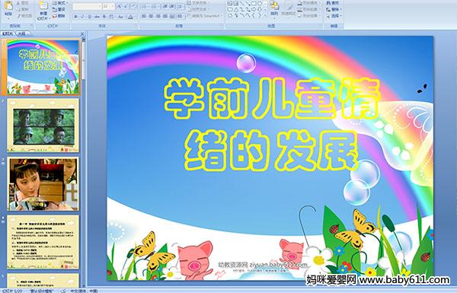Toggle Justify alignment button
457x293 pixels.
(x=165, y=16)
